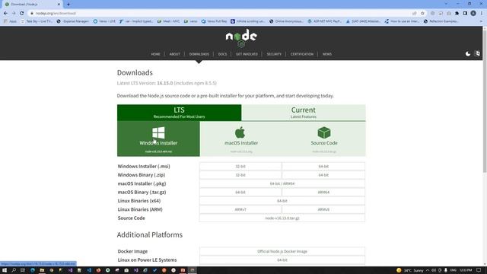Screen dimensions: 487x274
Task: Download Linux Binaries ARMv8
Action: coord(323,209)
